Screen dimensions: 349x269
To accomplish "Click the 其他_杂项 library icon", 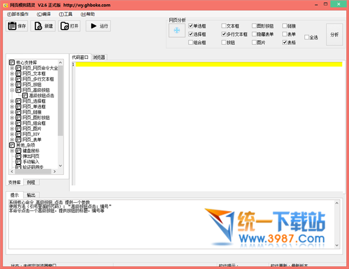I will [x=12, y=145].
